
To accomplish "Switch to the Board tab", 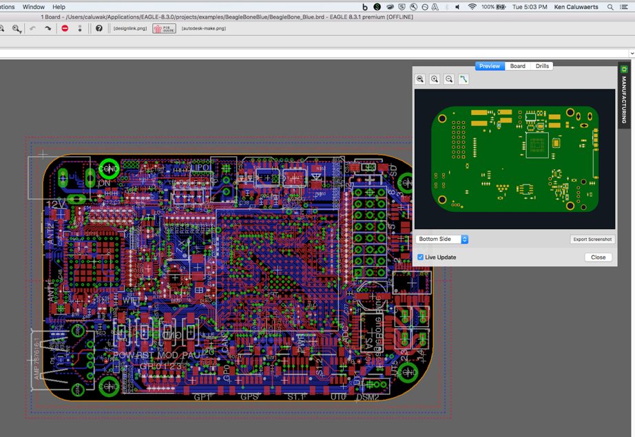I will coord(517,65).
